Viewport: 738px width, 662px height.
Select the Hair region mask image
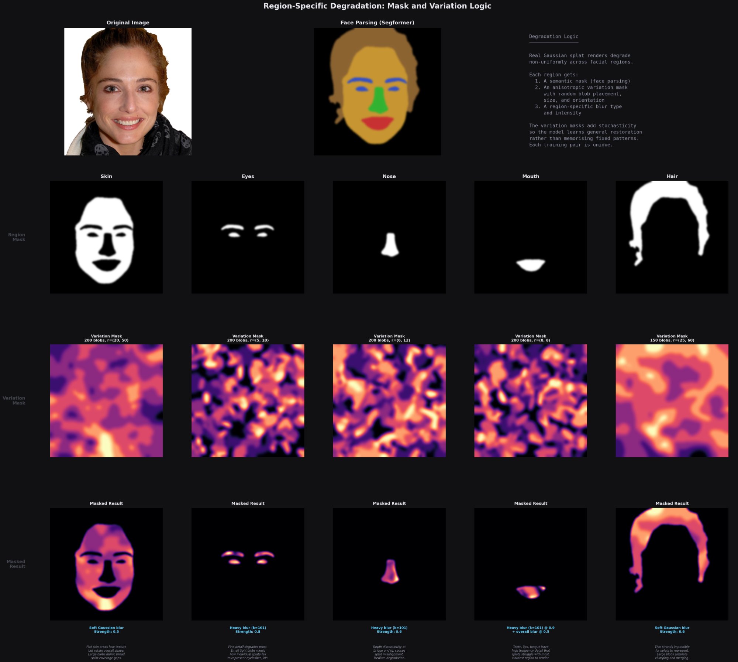tap(672, 237)
